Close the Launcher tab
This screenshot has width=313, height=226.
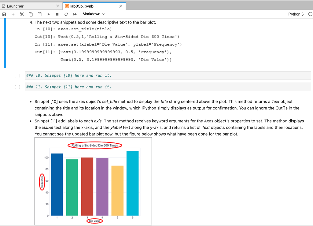tap(57, 6)
